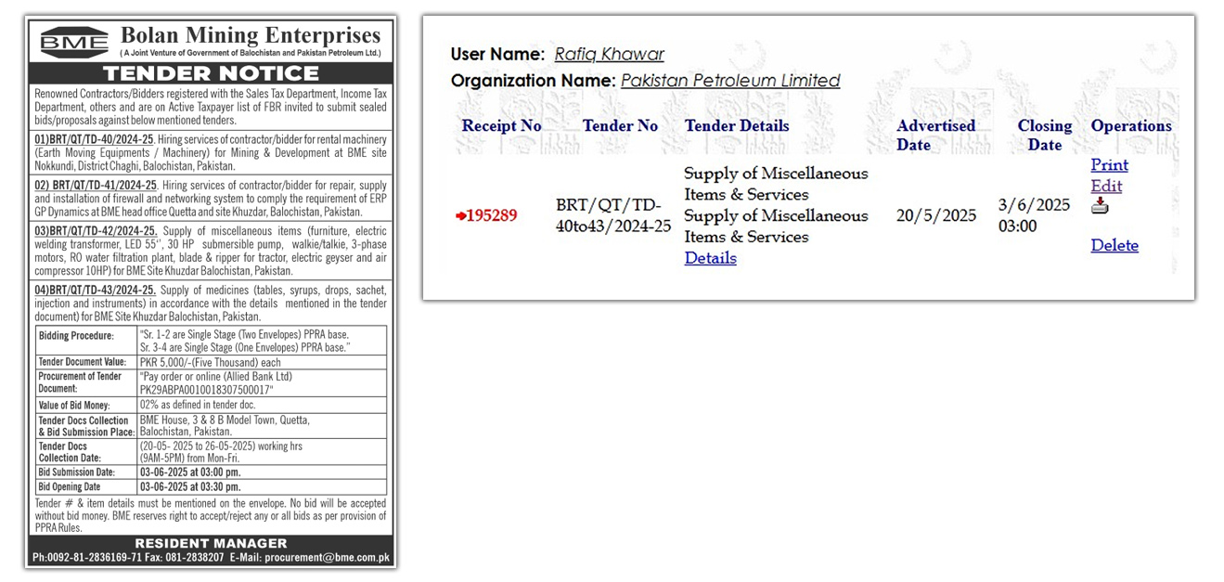Click the Value of Bid Money row
The image size is (1224, 582).
[211, 406]
